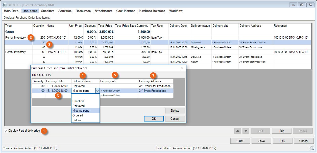Click the move up arrow button
317x153 pixels.
point(238,131)
